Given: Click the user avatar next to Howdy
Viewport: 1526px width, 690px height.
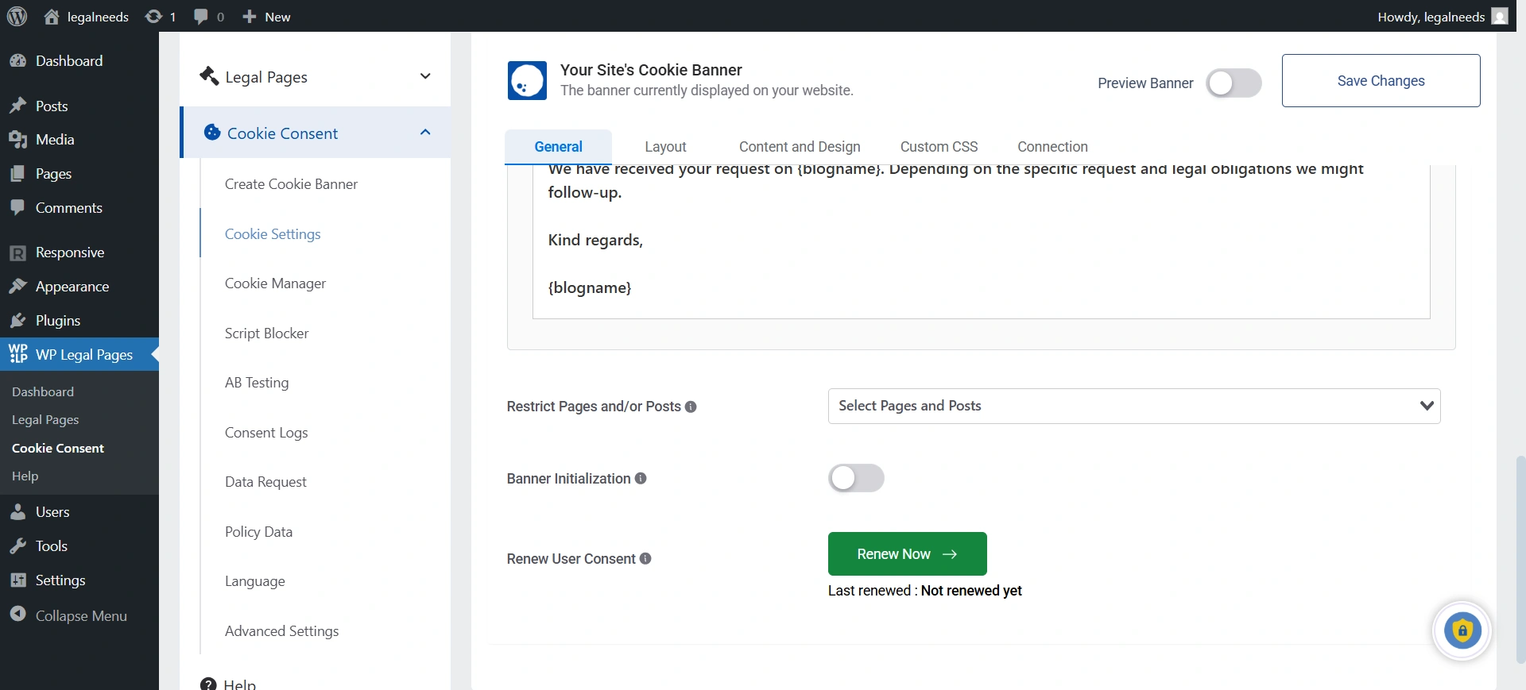Looking at the screenshot, I should 1500,17.
